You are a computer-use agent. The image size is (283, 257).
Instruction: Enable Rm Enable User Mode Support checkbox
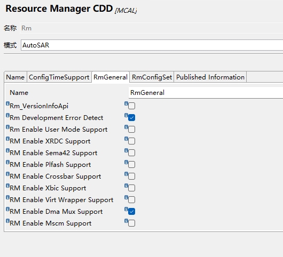(x=131, y=130)
